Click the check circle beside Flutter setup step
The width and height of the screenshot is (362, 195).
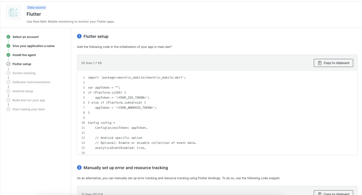8,64
